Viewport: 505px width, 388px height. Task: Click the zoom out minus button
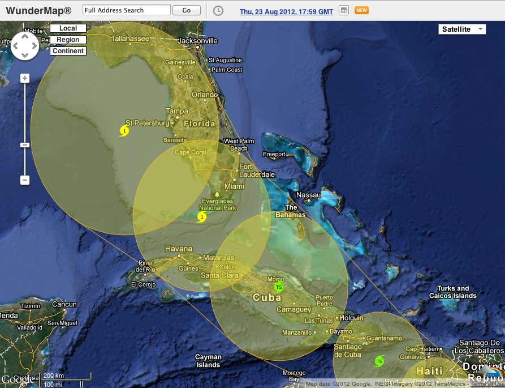25,180
